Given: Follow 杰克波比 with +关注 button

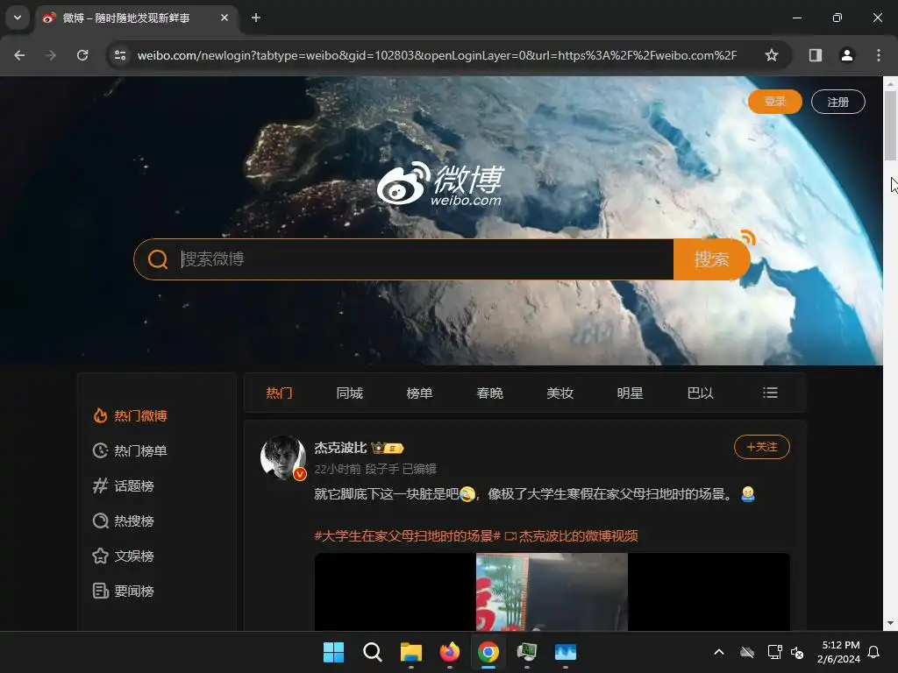Looking at the screenshot, I should pyautogui.click(x=762, y=447).
